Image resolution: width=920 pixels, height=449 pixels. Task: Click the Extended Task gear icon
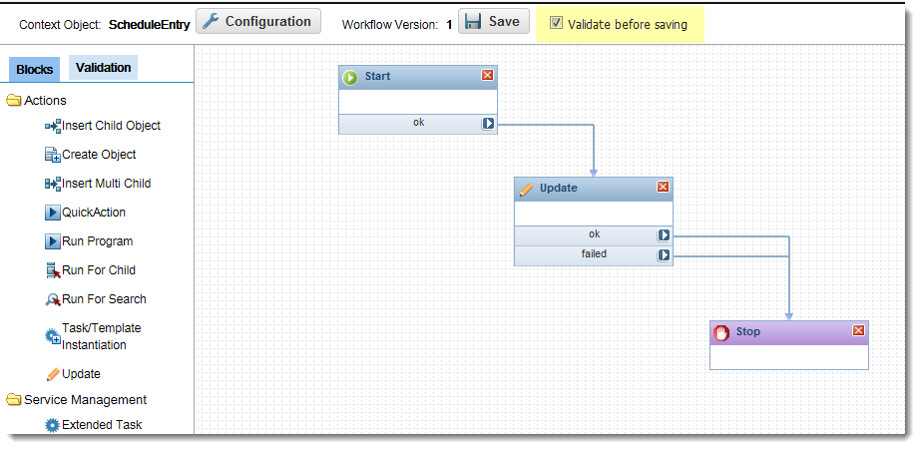[x=53, y=425]
